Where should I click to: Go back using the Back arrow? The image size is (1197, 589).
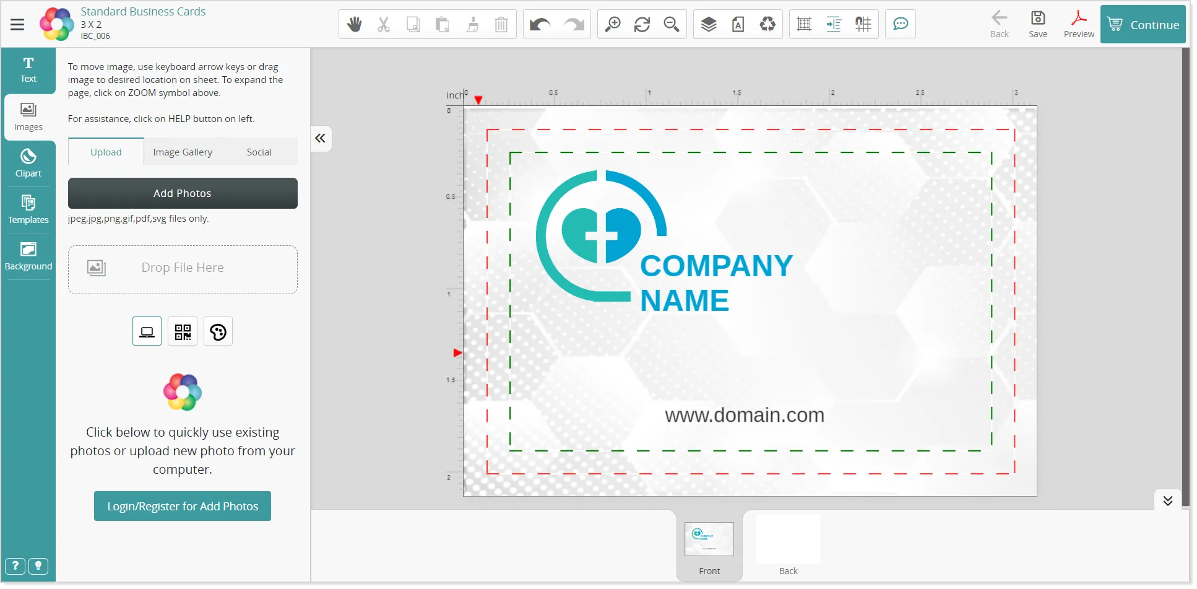(1000, 24)
